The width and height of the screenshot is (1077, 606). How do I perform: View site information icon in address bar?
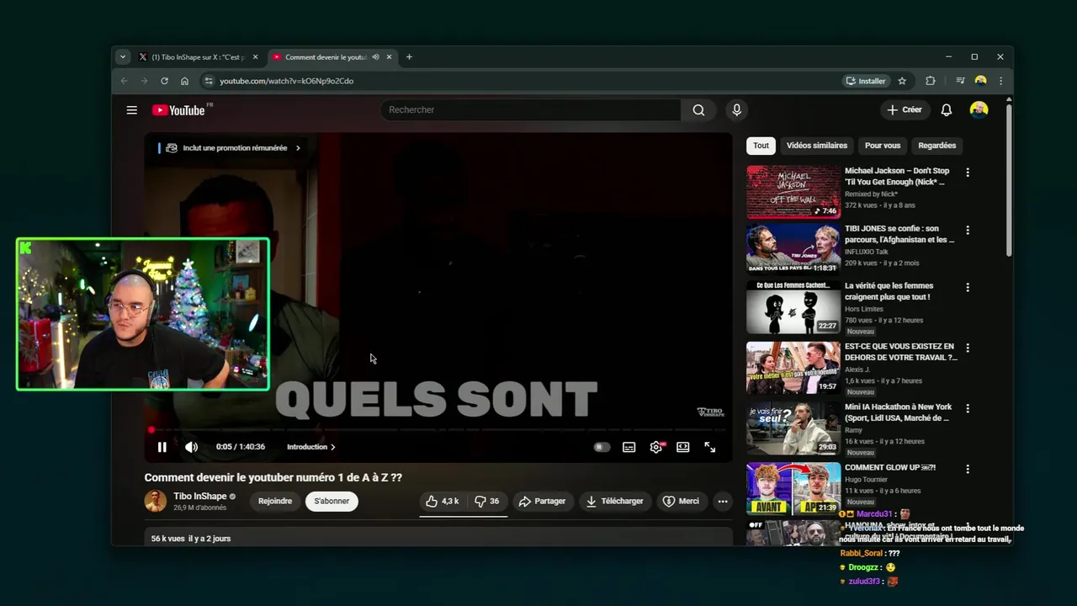point(209,81)
